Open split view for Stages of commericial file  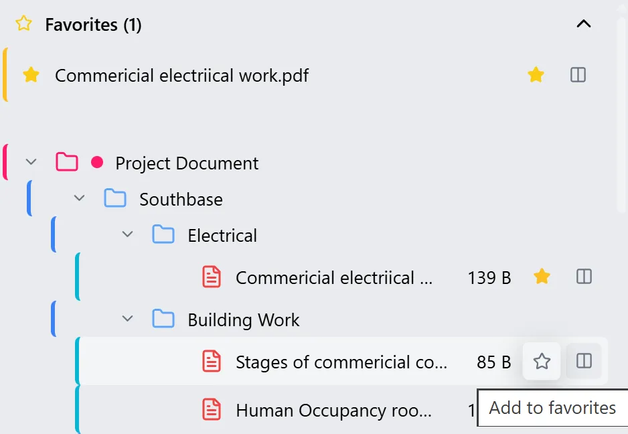584,362
